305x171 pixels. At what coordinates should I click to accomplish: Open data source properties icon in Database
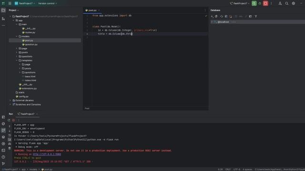point(216,17)
